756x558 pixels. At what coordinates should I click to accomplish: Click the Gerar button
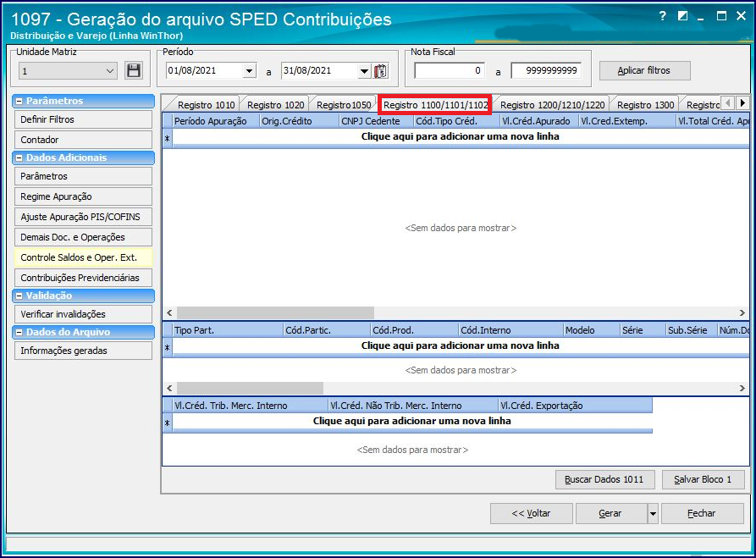(x=611, y=514)
